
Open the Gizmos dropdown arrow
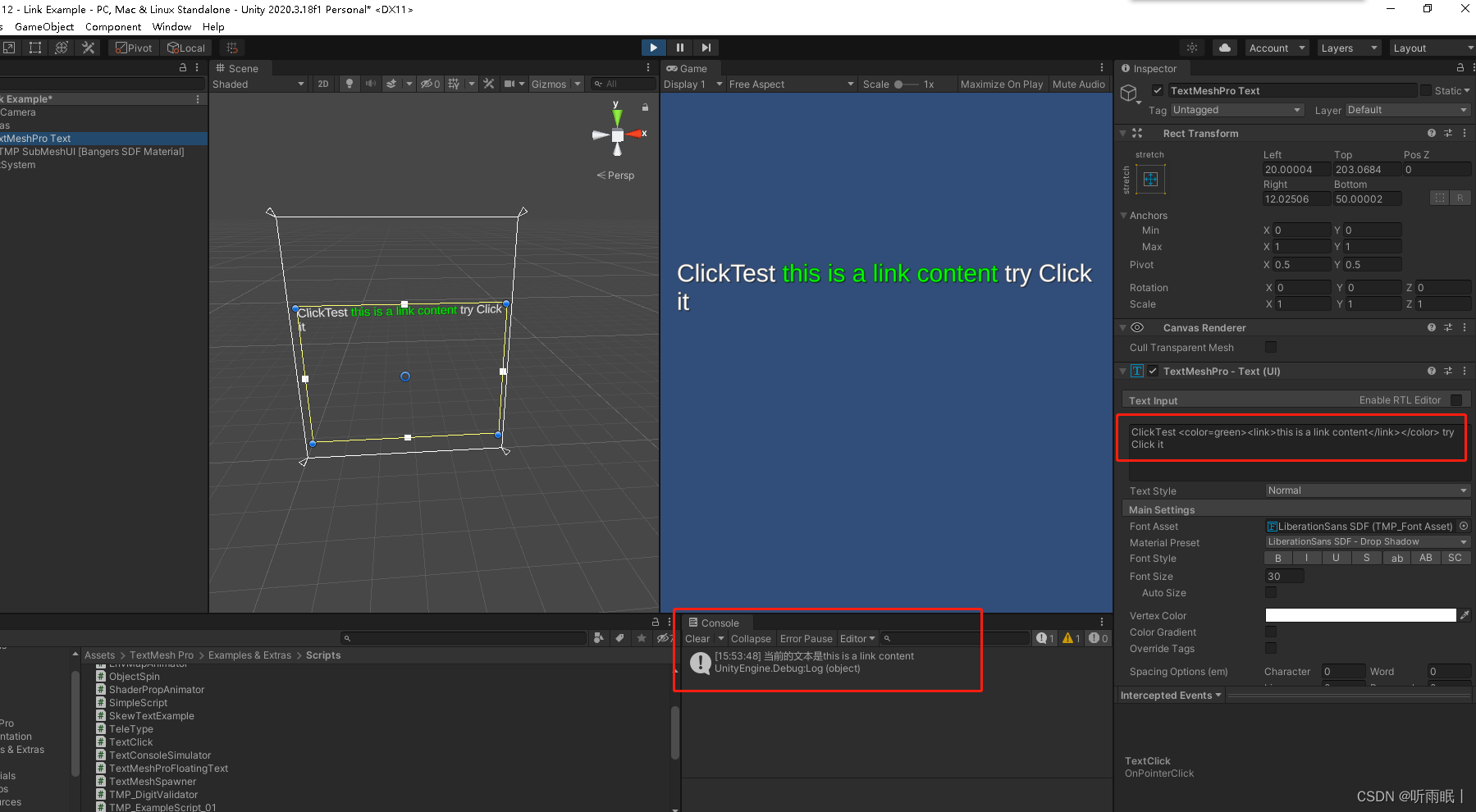tap(578, 84)
